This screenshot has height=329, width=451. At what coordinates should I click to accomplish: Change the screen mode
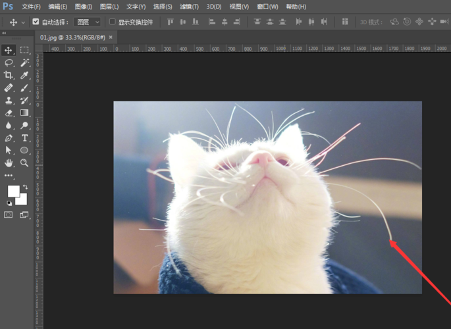tap(24, 215)
